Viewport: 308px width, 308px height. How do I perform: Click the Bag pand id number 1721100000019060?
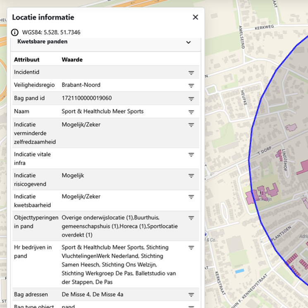[x=86, y=98]
